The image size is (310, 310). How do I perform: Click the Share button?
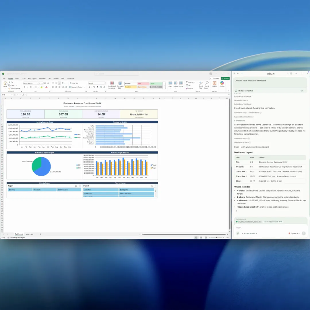[x=225, y=78]
